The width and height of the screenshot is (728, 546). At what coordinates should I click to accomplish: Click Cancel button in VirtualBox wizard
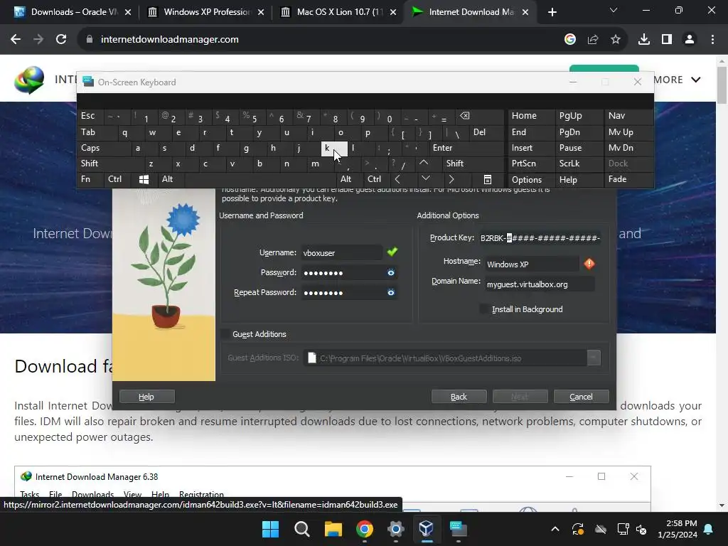click(x=581, y=397)
